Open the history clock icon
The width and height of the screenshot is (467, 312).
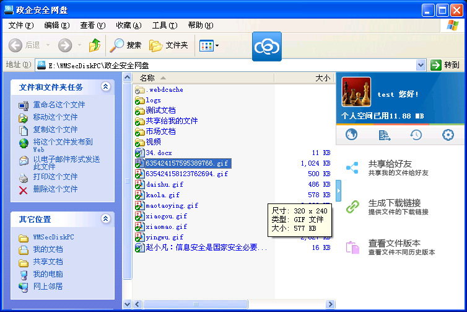[x=416, y=135]
